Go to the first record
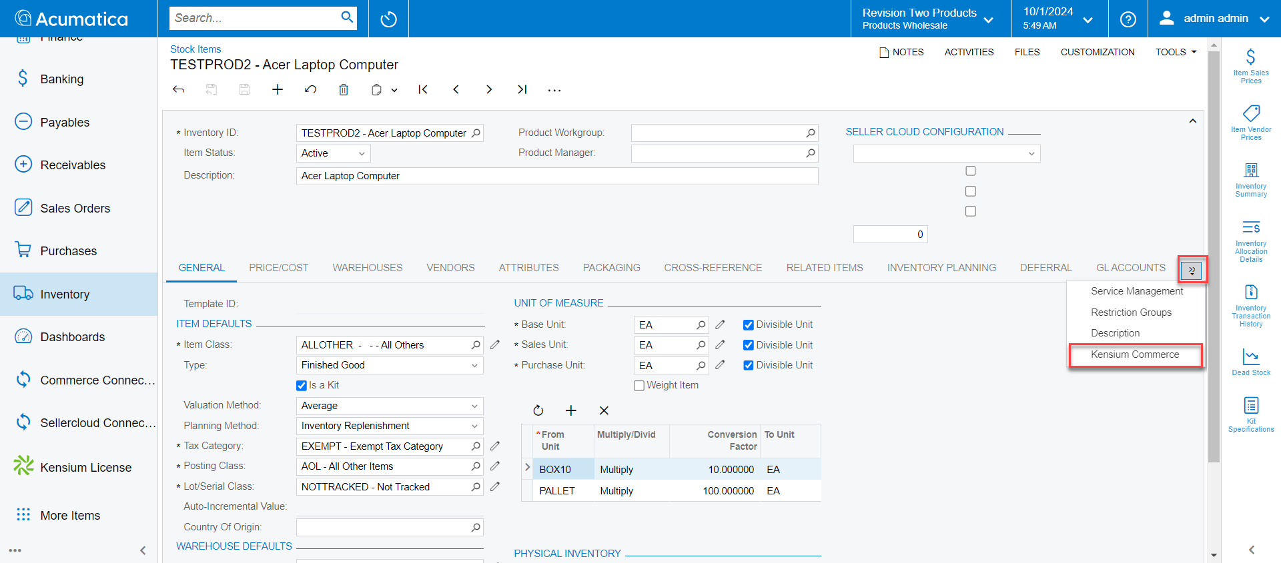1281x563 pixels. tap(423, 89)
